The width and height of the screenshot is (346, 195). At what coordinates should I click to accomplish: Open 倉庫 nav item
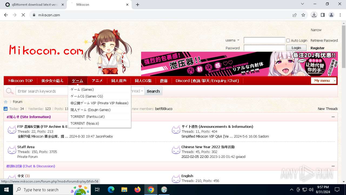(164, 81)
